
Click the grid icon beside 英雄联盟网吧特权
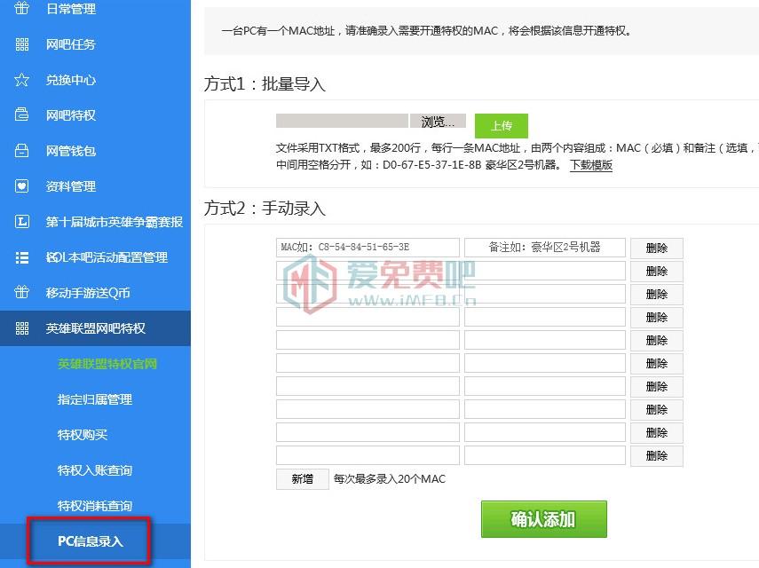[22, 328]
